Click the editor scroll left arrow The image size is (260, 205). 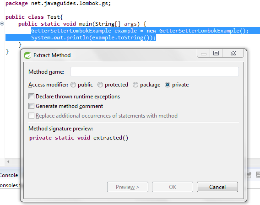8,162
